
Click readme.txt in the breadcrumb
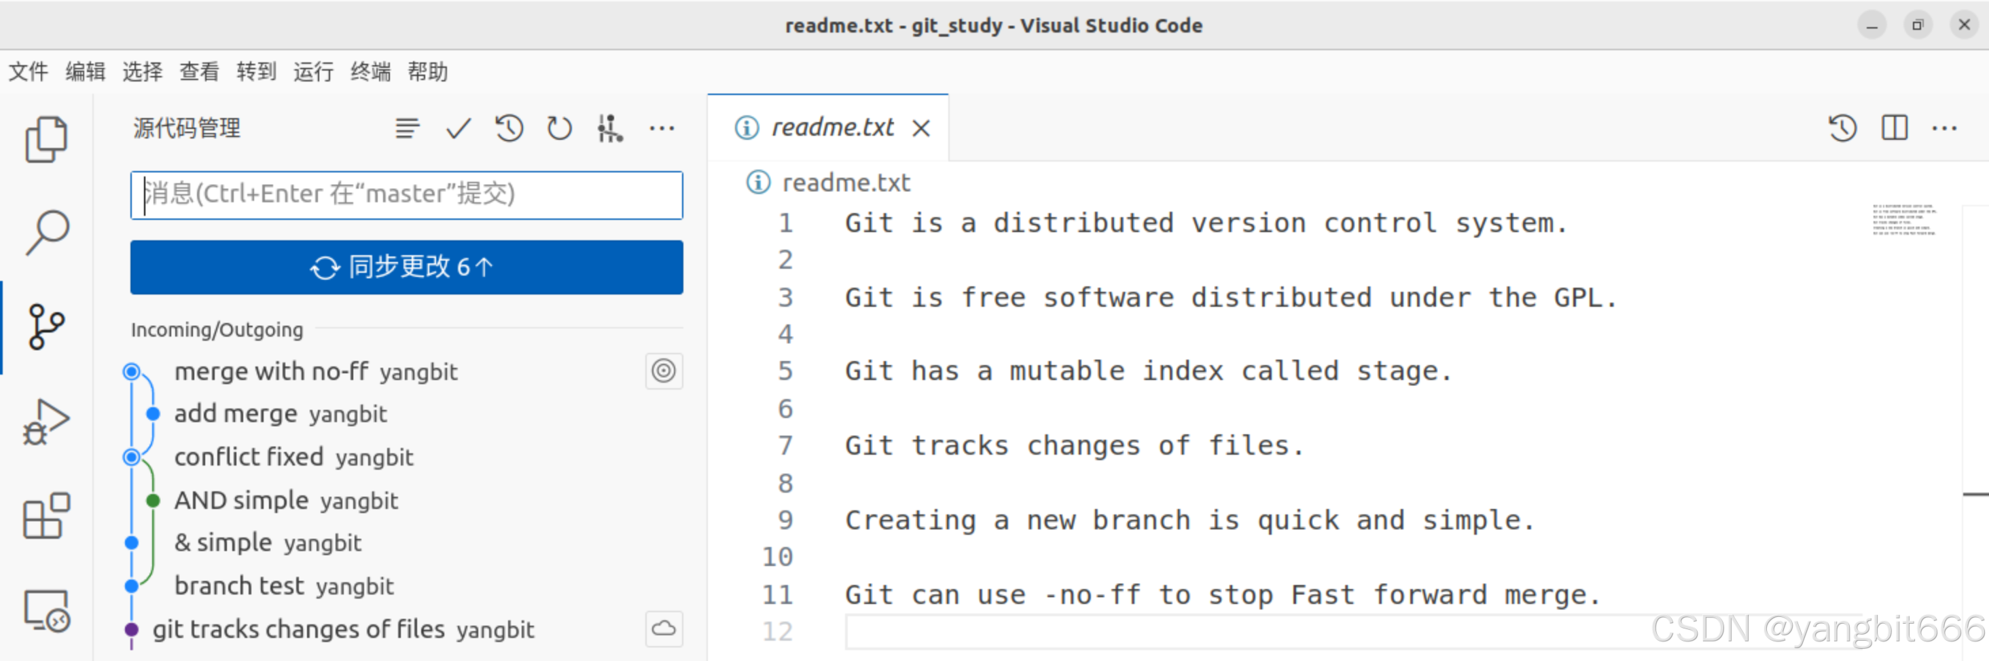coord(846,183)
